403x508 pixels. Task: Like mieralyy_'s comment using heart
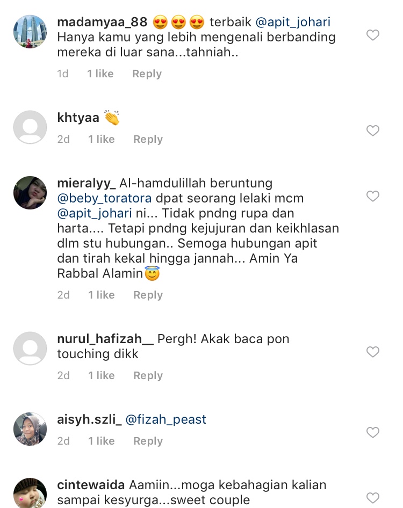coord(372,196)
